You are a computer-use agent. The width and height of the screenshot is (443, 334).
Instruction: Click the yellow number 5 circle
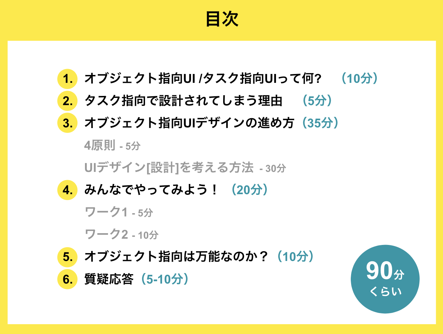pyautogui.click(x=67, y=257)
